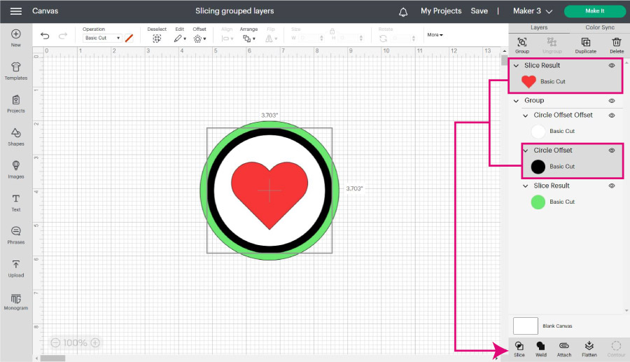Click the 100% zoom level text
Image resolution: width=630 pixels, height=362 pixels.
(x=75, y=342)
